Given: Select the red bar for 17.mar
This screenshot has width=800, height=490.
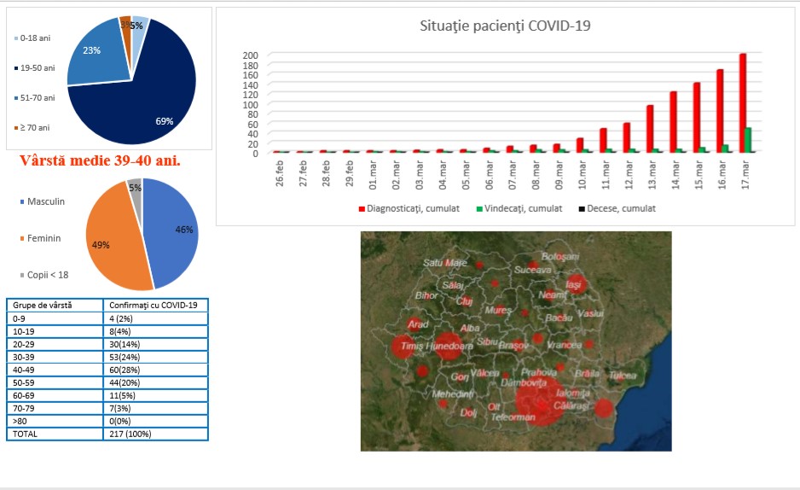Looking at the screenshot, I should tap(743, 103).
